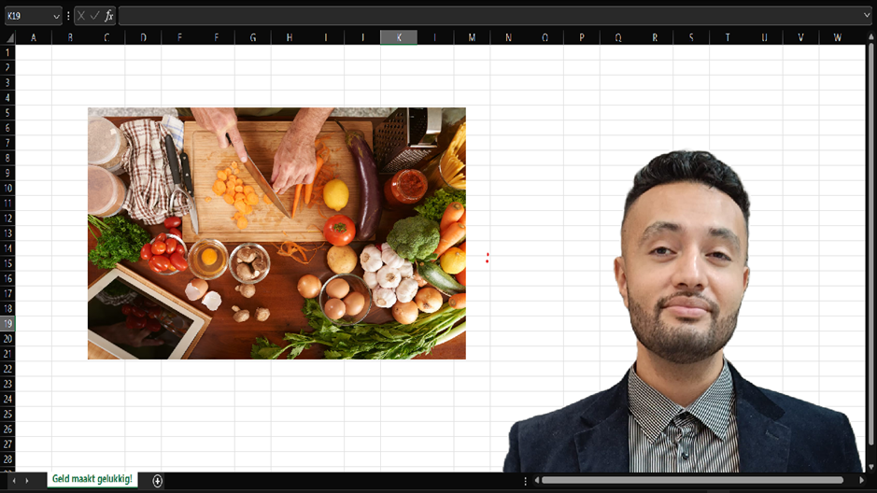Image resolution: width=877 pixels, height=493 pixels.
Task: Click horizontal scrollbar left arrow
Action: (536, 480)
